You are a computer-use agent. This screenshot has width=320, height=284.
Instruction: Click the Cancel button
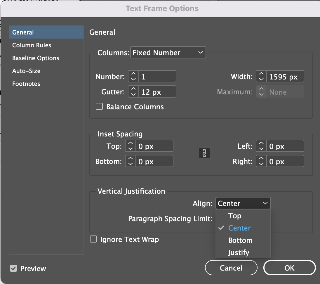(x=231, y=268)
